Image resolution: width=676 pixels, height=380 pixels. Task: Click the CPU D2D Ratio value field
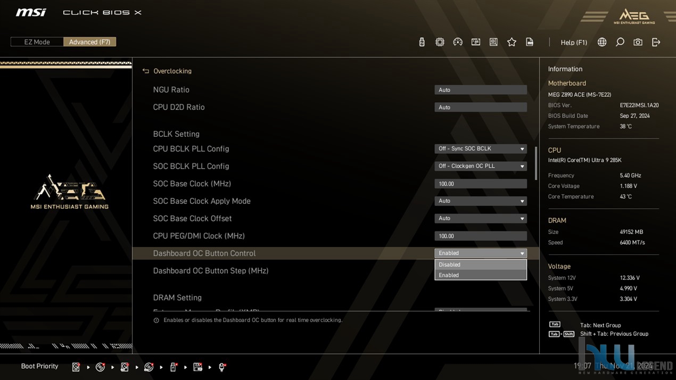tap(481, 108)
